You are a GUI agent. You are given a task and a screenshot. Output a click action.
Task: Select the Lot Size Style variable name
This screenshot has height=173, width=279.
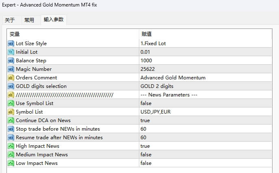[31, 44]
